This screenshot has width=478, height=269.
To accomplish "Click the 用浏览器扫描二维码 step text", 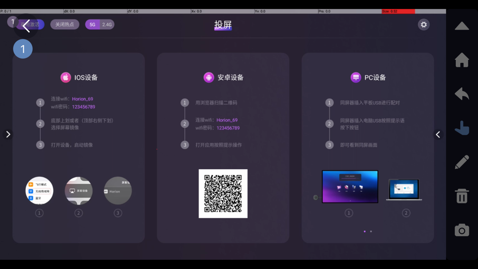I will (x=216, y=103).
